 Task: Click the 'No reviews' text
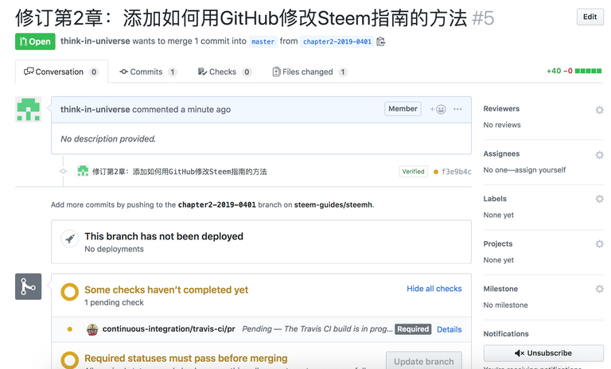(x=502, y=125)
